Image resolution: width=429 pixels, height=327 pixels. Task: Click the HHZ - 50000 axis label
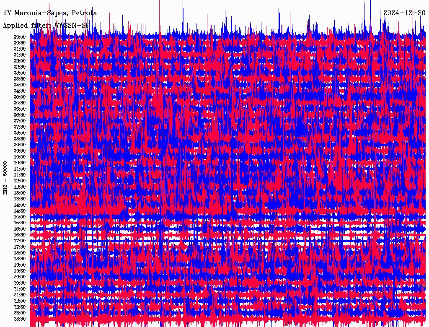(x=5, y=178)
